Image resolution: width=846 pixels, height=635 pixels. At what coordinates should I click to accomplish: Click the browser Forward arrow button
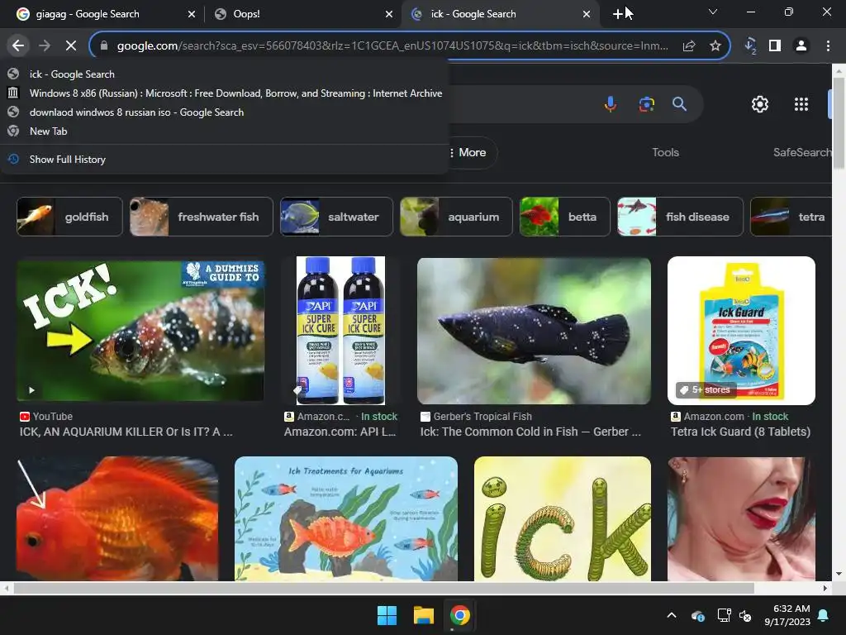pos(45,46)
